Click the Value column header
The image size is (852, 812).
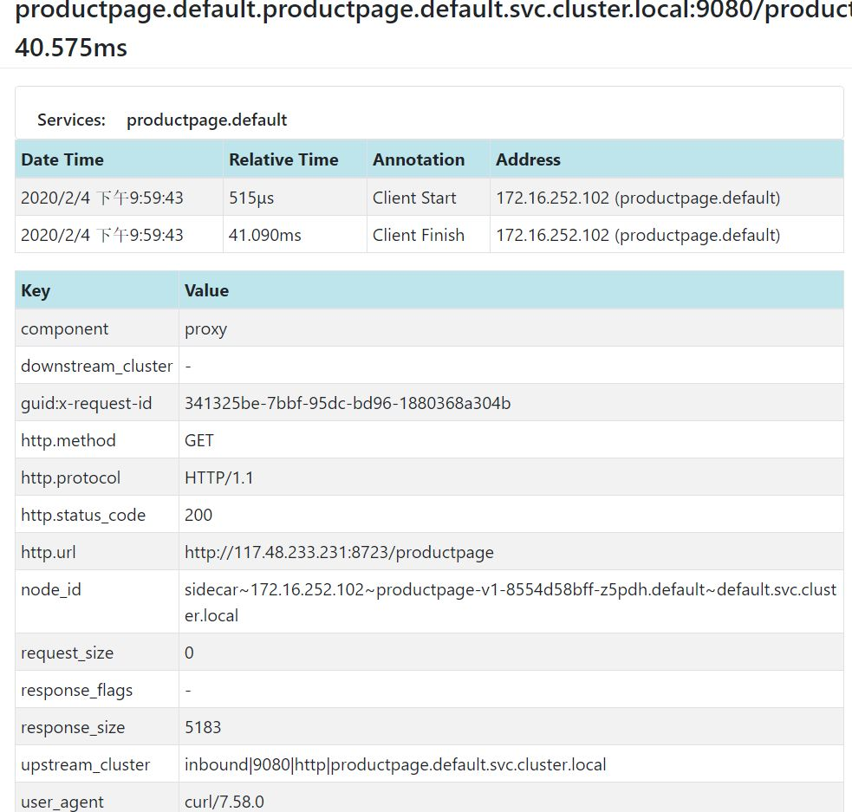[x=206, y=290]
